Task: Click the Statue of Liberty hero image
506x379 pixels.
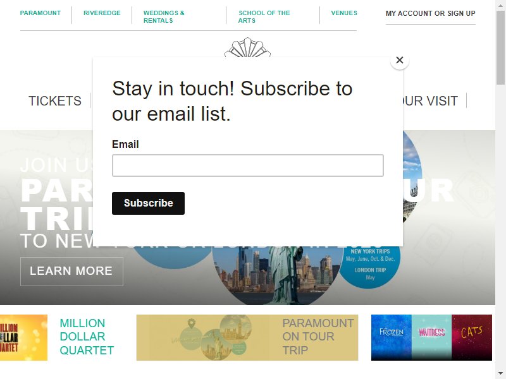Action: [x=278, y=275]
